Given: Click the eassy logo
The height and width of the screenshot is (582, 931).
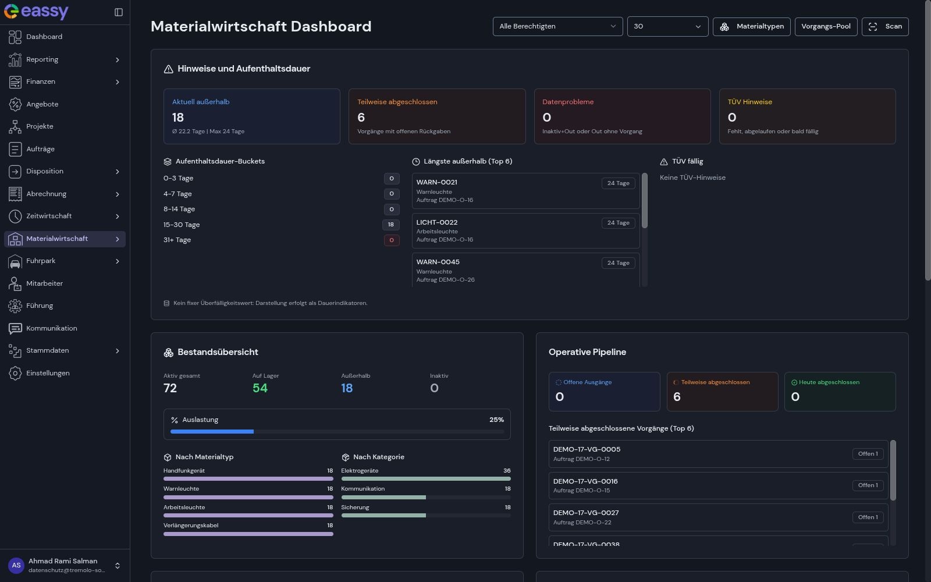Looking at the screenshot, I should [36, 12].
